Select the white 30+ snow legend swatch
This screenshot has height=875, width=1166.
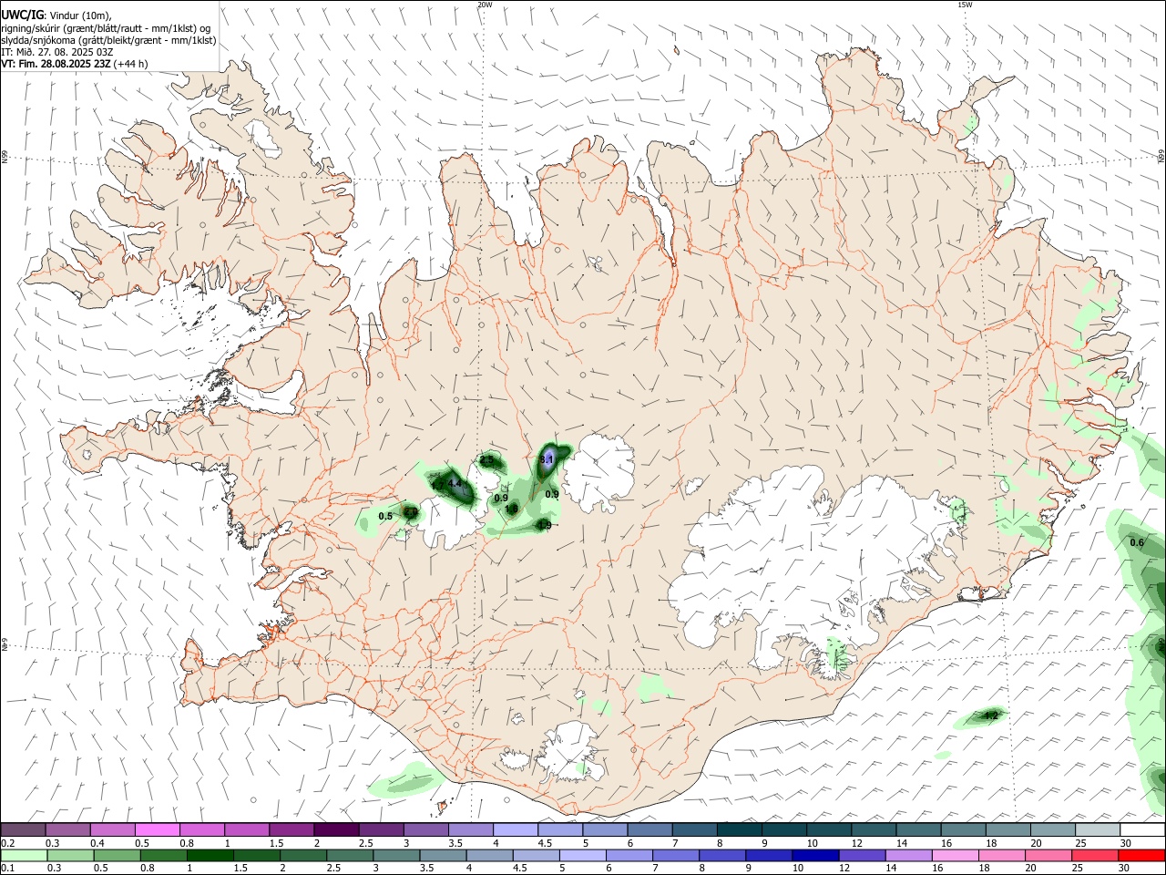(x=1142, y=829)
